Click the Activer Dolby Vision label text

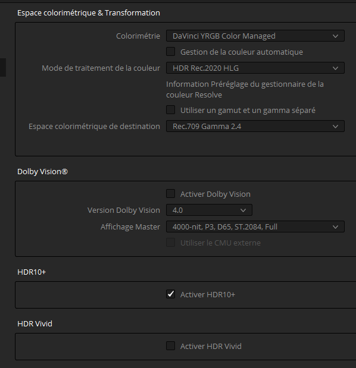(x=216, y=194)
